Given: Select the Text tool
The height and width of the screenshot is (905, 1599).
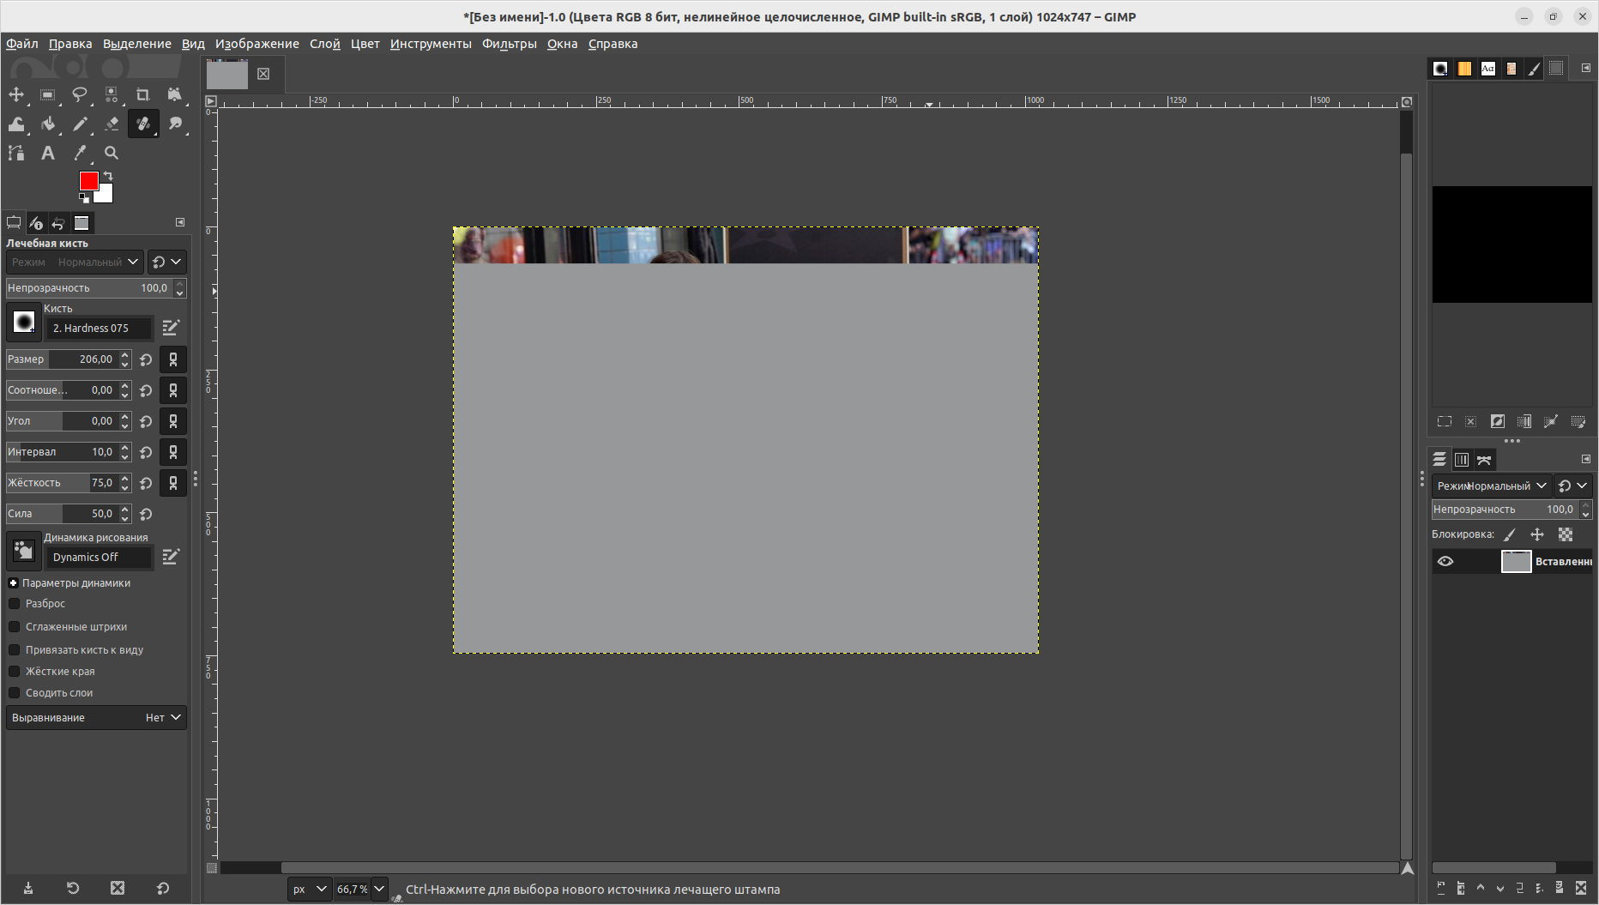Looking at the screenshot, I should pyautogui.click(x=48, y=153).
